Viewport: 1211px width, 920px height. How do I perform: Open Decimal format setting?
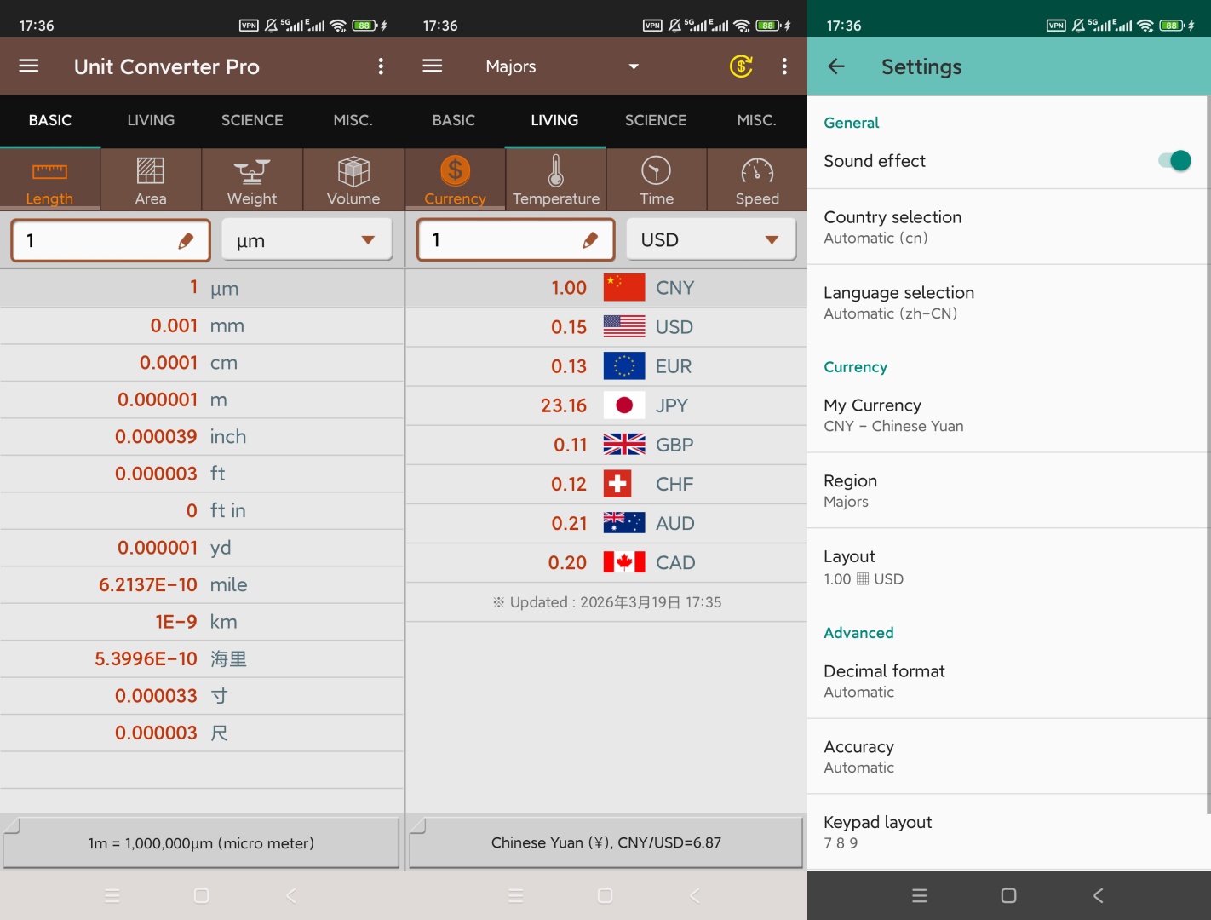click(x=1007, y=681)
